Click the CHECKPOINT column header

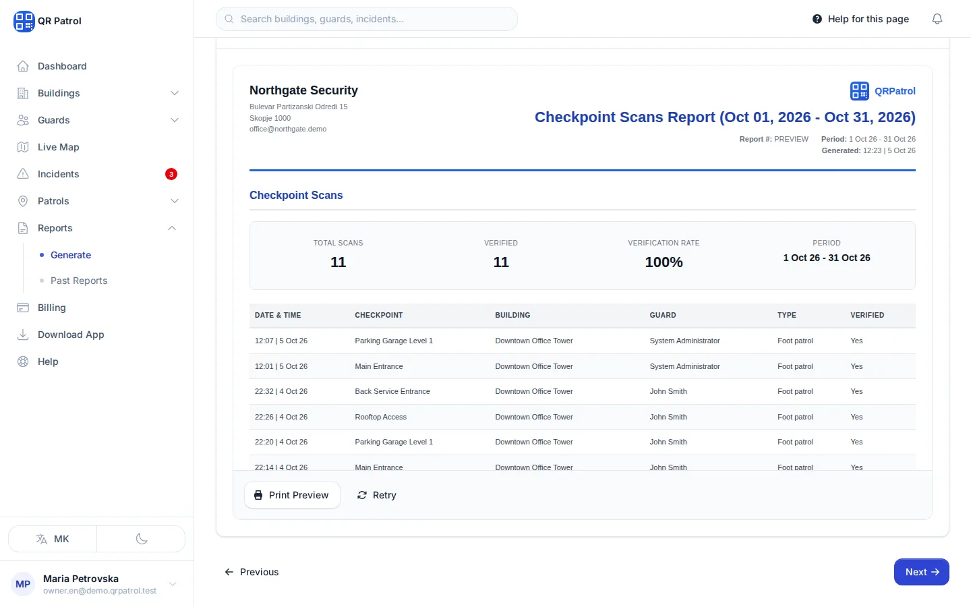coord(379,315)
